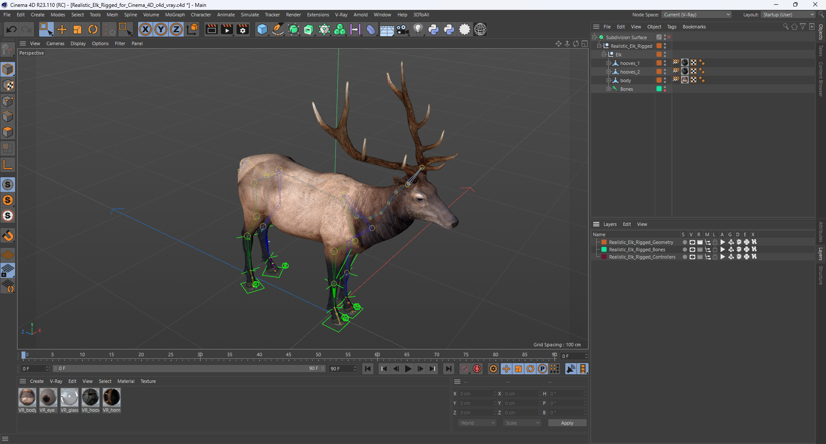Click the Record Active Objects button
The image size is (826, 444).
coord(465,369)
